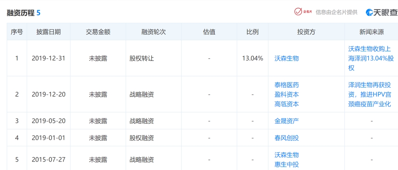398x170 pixels.
Task: Click the 天眼查 logo
Action: coord(381,12)
